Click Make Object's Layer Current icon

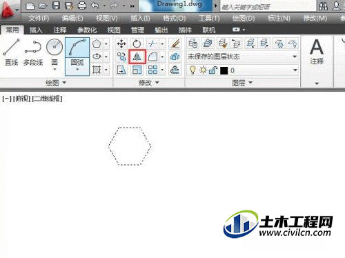[208, 43]
